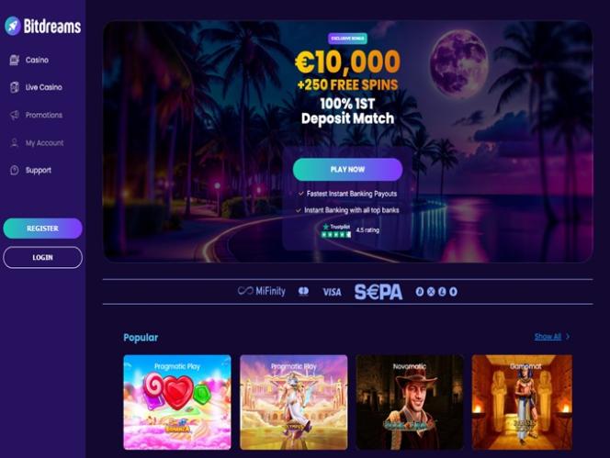Click the Trustpilot star rating badge
The height and width of the screenshot is (458, 610).
(335, 230)
